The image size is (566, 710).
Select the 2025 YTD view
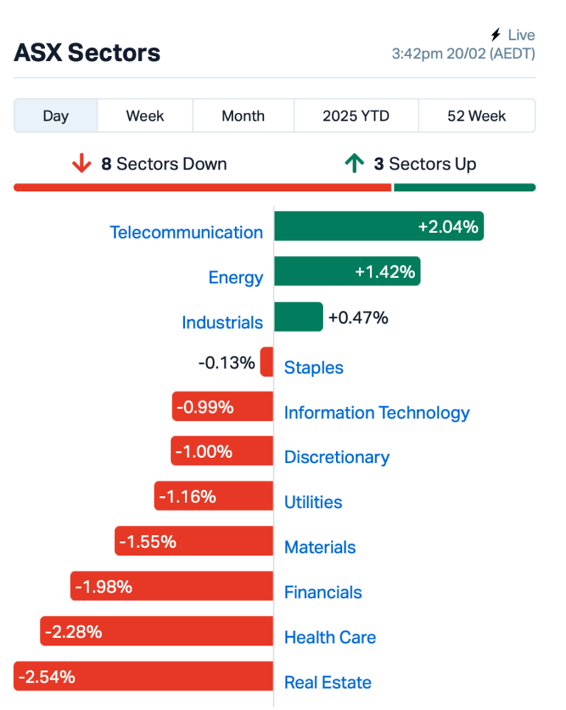[x=356, y=116]
